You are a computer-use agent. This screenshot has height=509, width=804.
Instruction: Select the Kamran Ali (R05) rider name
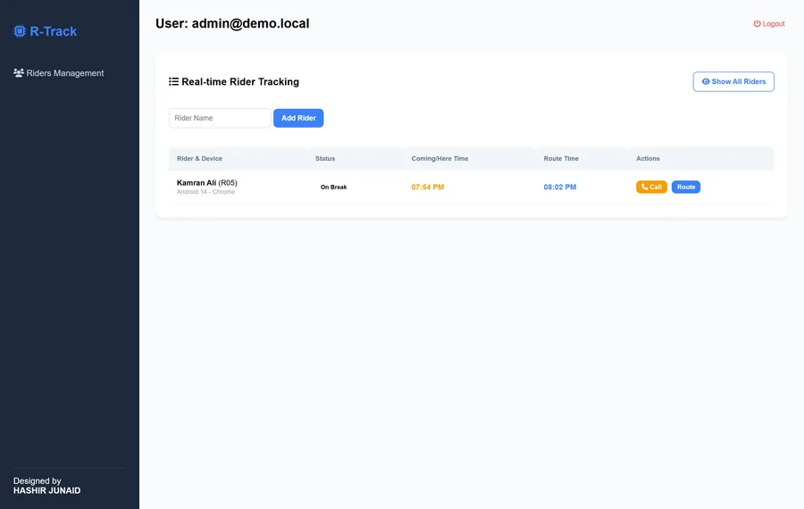click(x=206, y=182)
